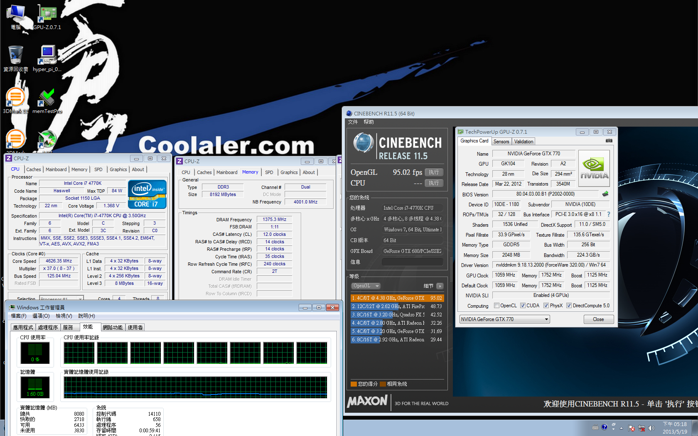Open the 資源回收筒 recycle bin icon

pyautogui.click(x=16, y=59)
